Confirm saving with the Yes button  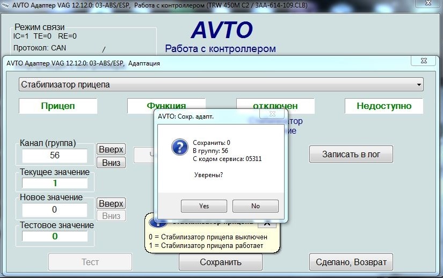pos(204,206)
